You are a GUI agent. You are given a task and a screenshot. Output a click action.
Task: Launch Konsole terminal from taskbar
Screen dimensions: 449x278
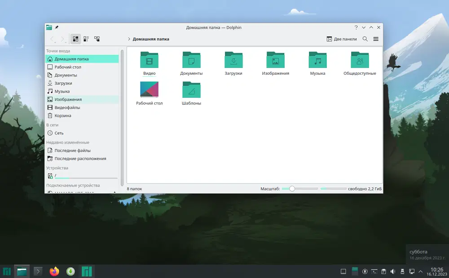[38, 271]
